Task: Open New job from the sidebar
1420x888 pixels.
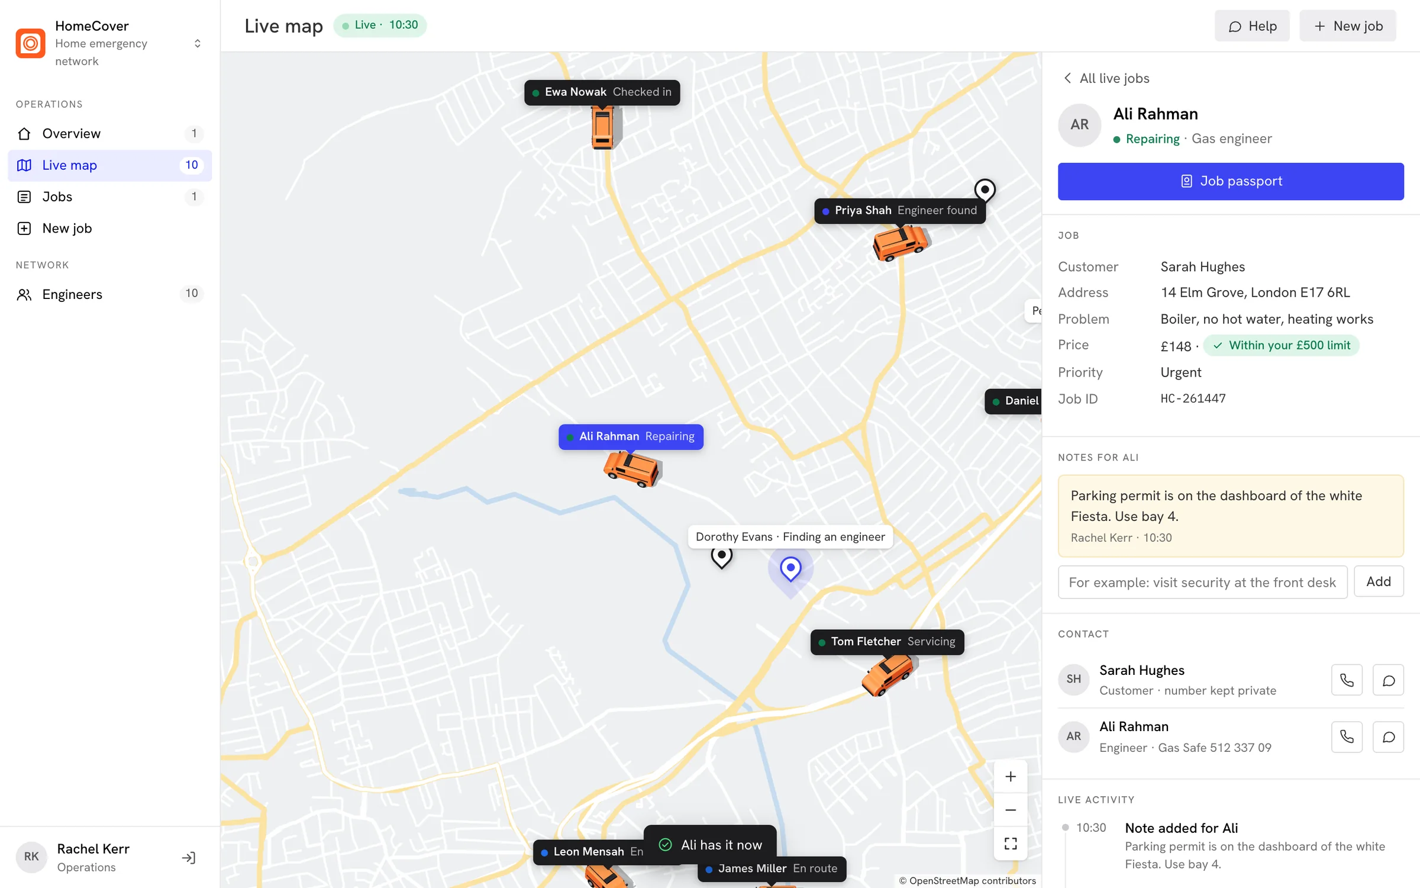Action: (110, 229)
